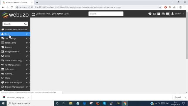Viewport: 188px width, 106px height.
Task: Switch to the JavaScripts tab
Action: coord(41,14)
